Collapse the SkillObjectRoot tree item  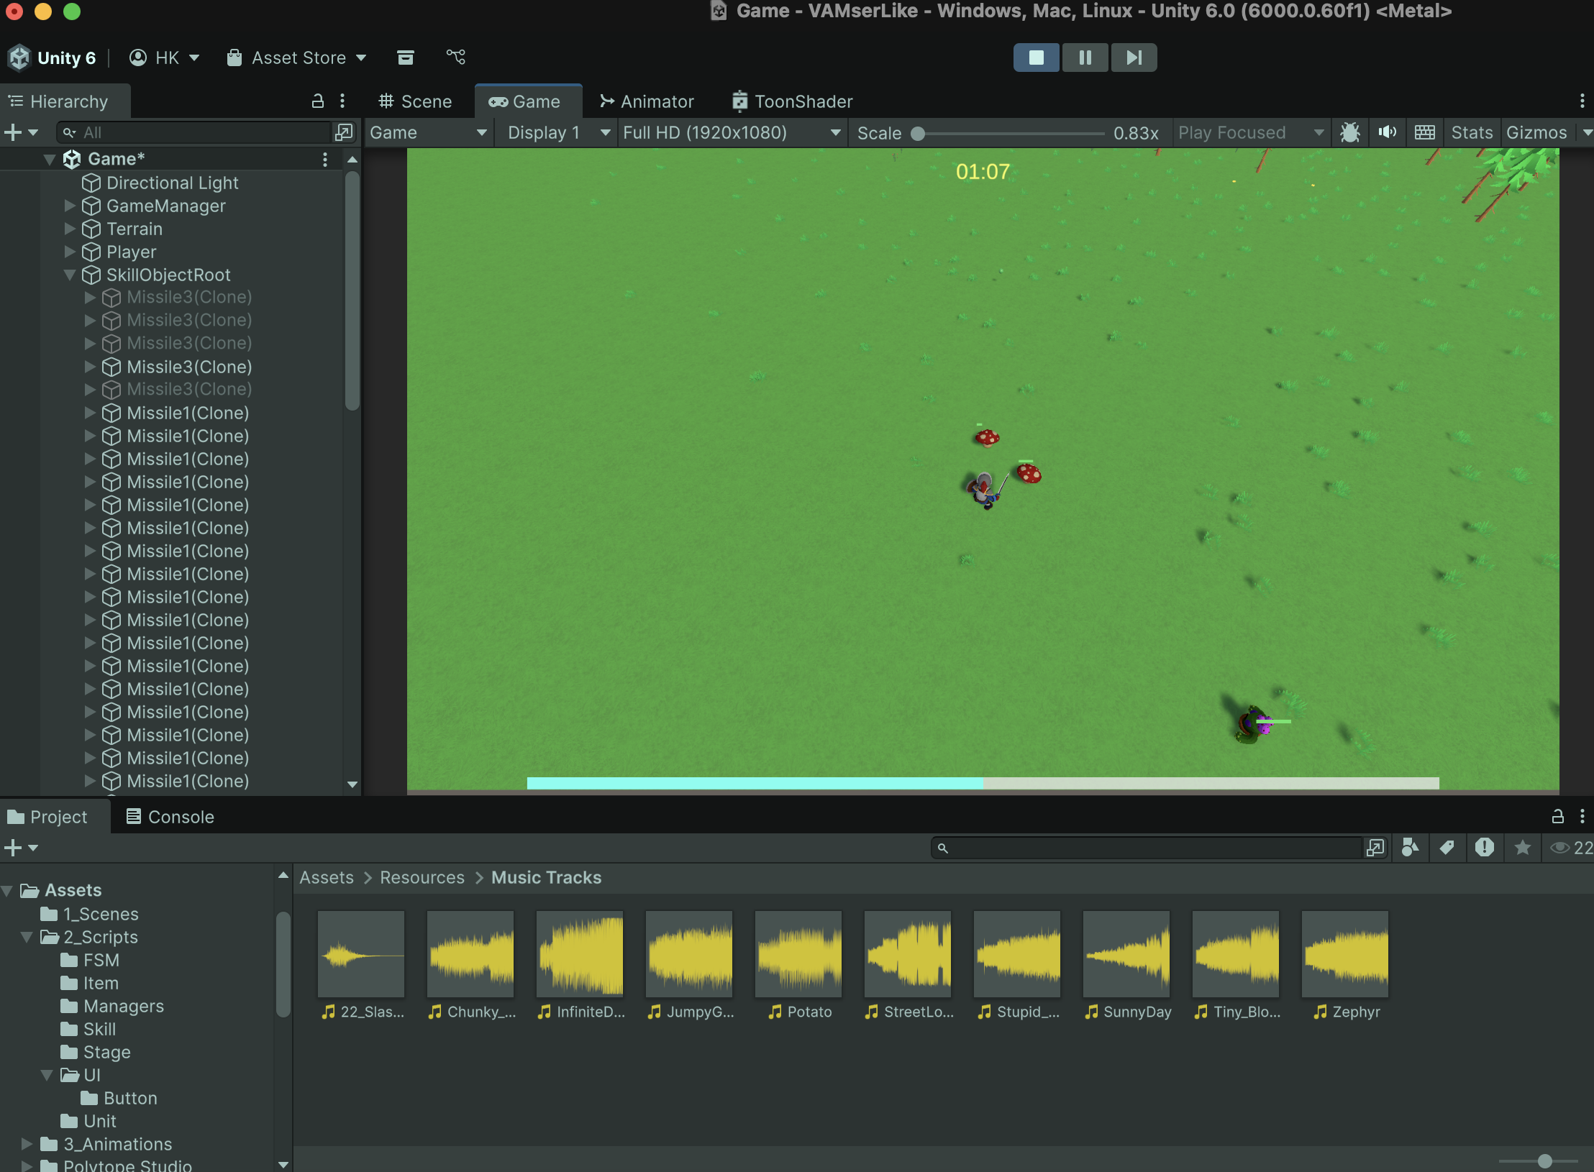pos(70,275)
